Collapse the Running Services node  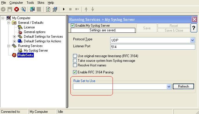pos(8,46)
